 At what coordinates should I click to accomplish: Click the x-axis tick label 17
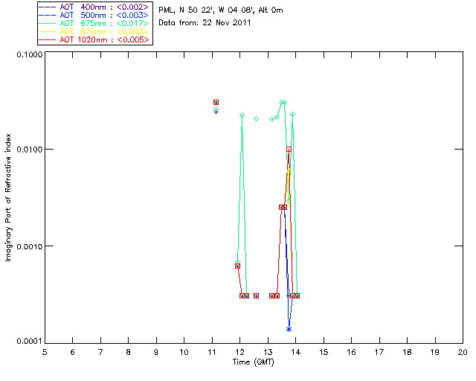(x=379, y=352)
